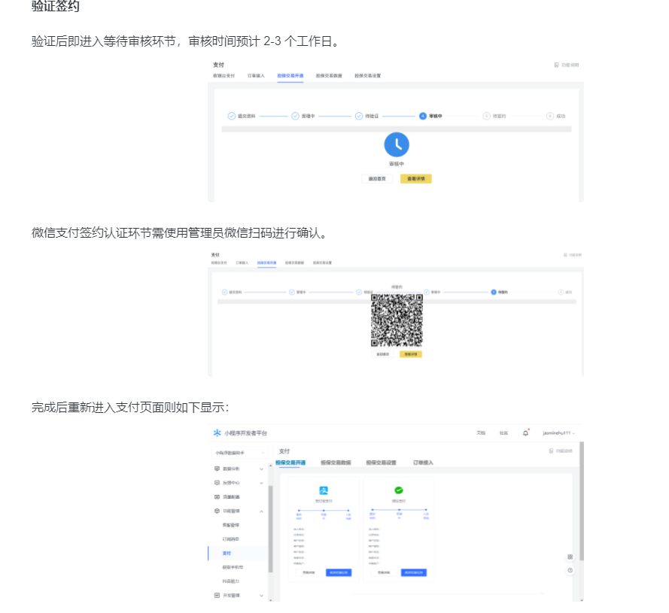Select 担保交易开通 tab in the QR code screenshot
Screen dimensions: 669x613
click(266, 262)
